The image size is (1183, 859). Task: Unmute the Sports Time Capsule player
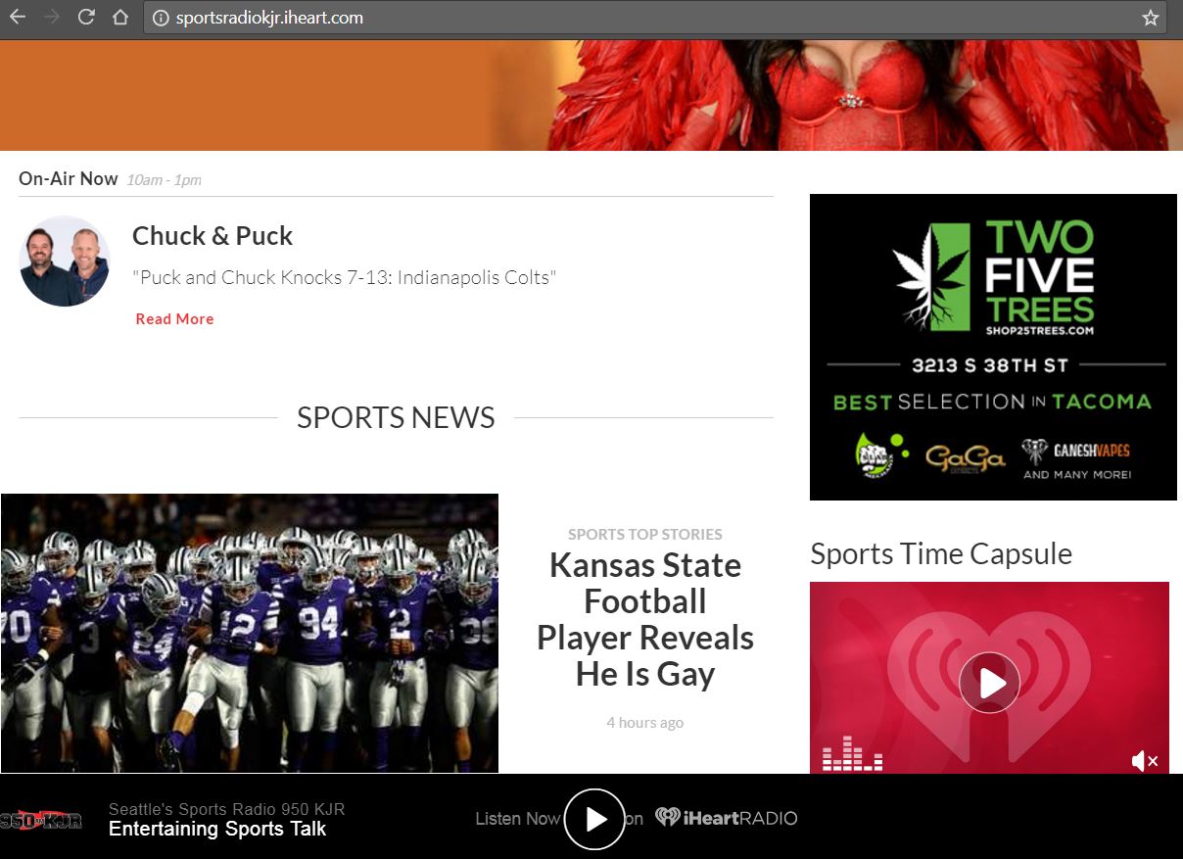pyautogui.click(x=1145, y=761)
